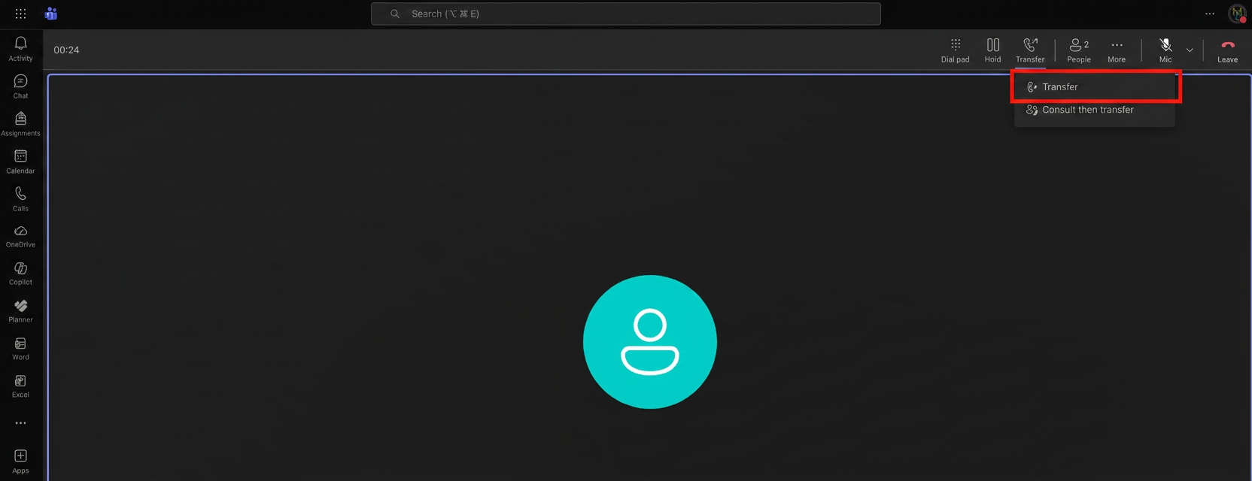This screenshot has width=1252, height=481.
Task: Show more apps via sidebar ellipsis
Action: pos(20,423)
